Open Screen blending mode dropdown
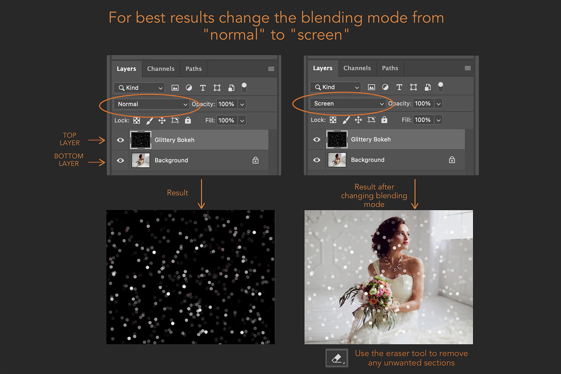 point(348,104)
